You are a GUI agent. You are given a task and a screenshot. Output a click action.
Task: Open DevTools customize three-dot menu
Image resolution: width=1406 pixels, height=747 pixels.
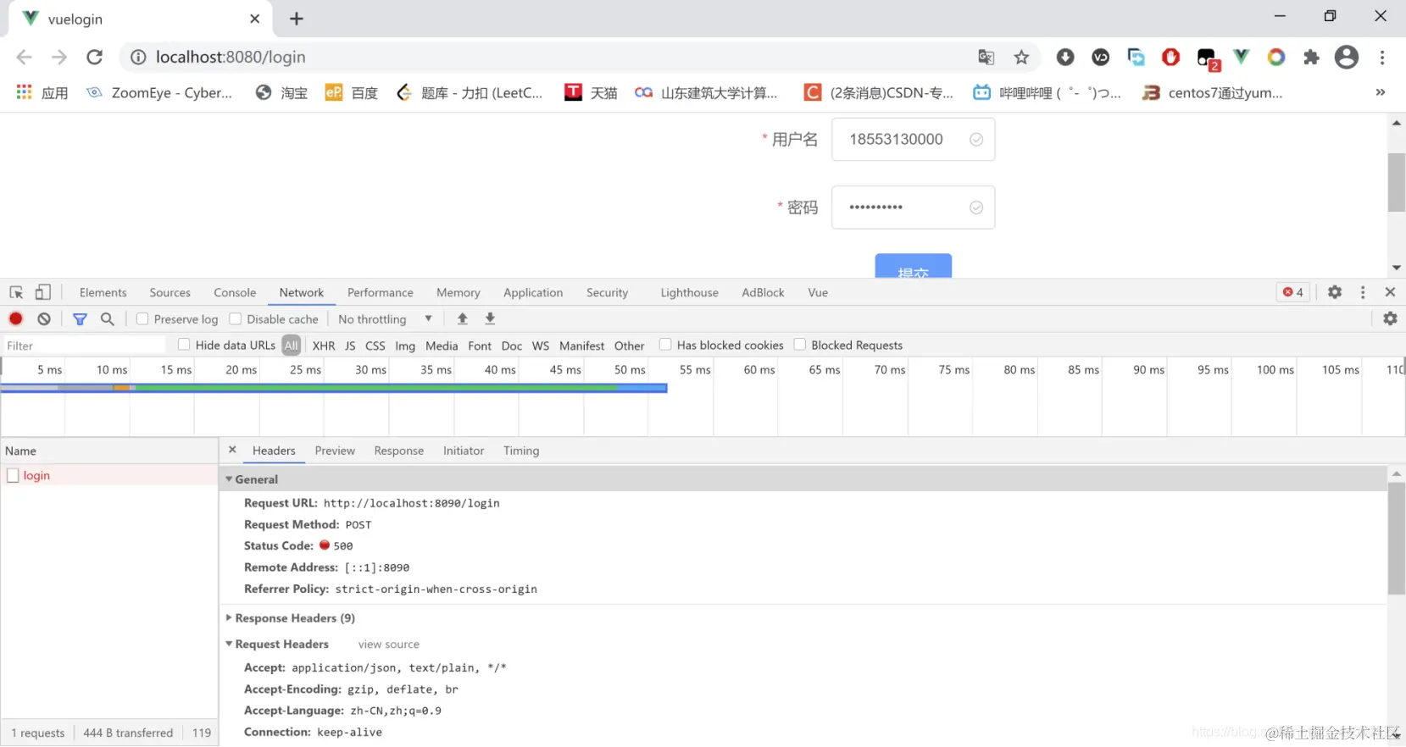[1363, 292]
